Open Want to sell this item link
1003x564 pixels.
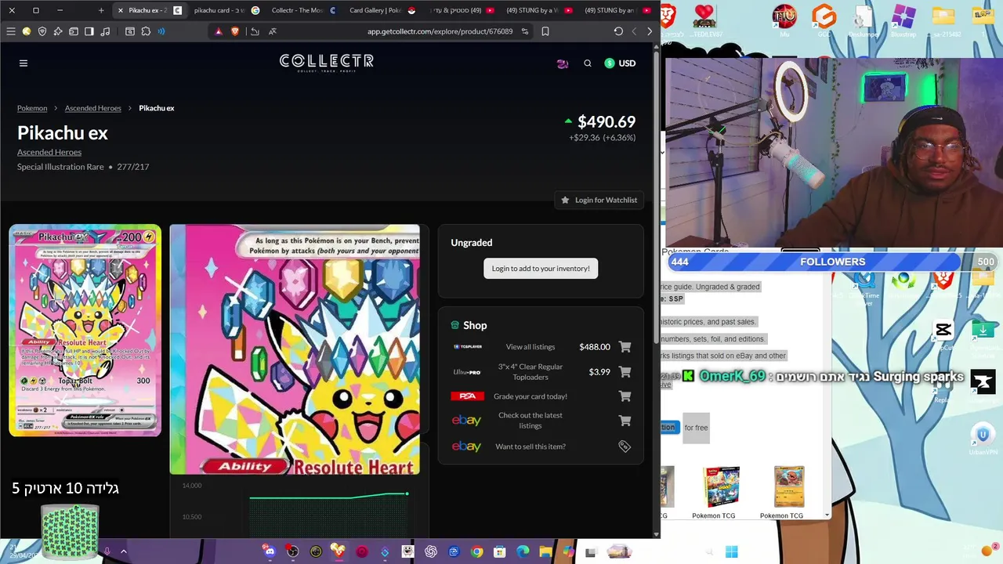530,446
